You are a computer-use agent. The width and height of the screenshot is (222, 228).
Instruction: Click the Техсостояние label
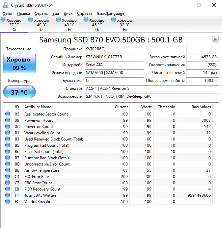pyautogui.click(x=19, y=49)
